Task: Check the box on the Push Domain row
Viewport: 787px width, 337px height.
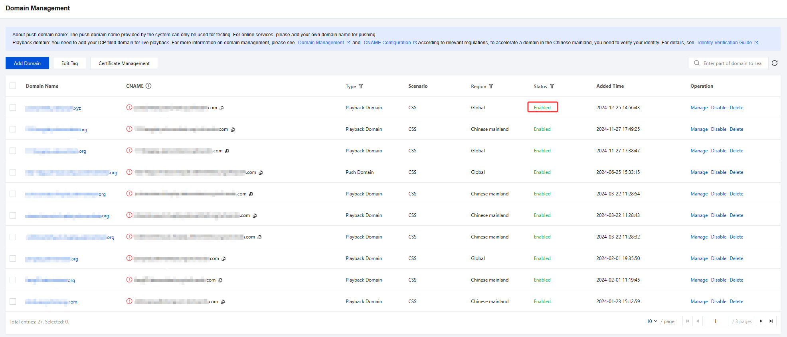Action: coord(13,172)
